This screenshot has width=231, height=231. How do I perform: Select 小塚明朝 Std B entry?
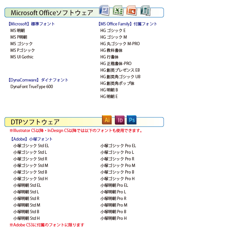(x=26, y=212)
